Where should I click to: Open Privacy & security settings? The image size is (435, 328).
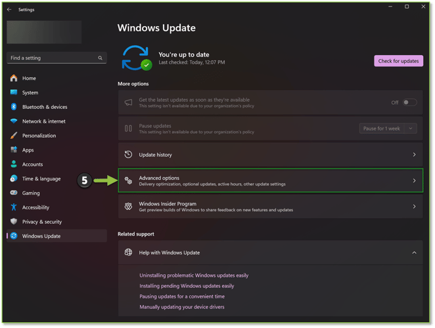pos(57,221)
